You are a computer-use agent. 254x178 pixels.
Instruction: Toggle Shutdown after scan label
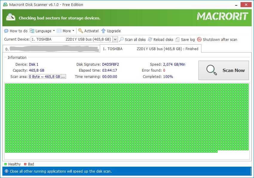(220, 39)
